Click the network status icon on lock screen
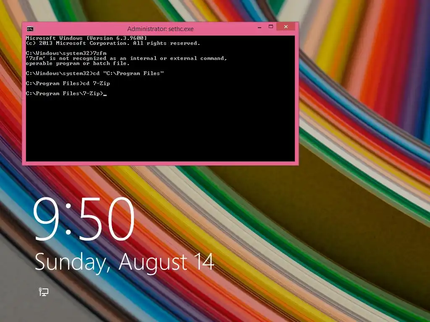 pos(43,292)
